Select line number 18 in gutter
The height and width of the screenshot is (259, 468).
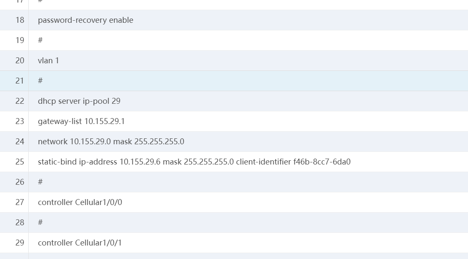(20, 20)
